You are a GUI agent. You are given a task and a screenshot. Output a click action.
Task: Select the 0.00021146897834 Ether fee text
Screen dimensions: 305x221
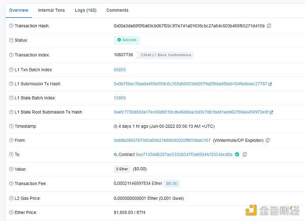(138, 183)
